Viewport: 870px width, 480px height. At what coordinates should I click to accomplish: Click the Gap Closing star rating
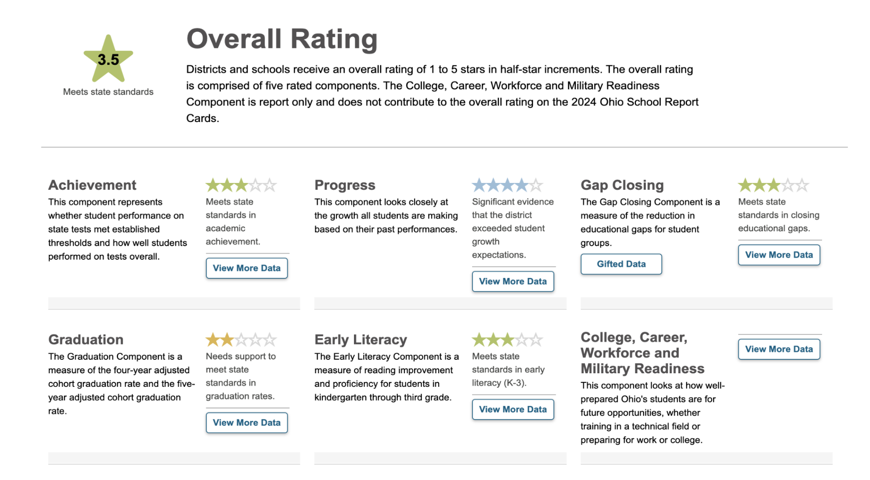click(773, 186)
